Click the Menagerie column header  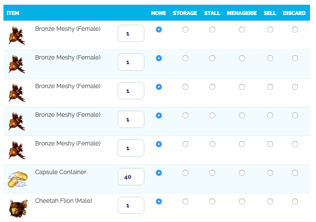(x=242, y=13)
